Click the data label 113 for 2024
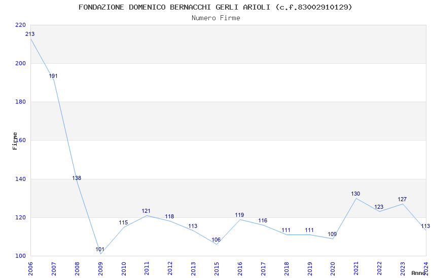Image resolution: width=431 pixels, height=278 pixels. tap(425, 226)
